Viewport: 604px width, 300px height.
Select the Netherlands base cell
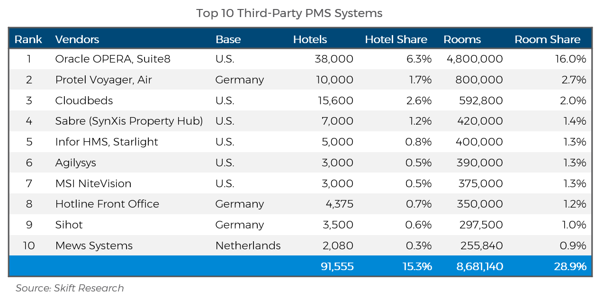pos(248,245)
